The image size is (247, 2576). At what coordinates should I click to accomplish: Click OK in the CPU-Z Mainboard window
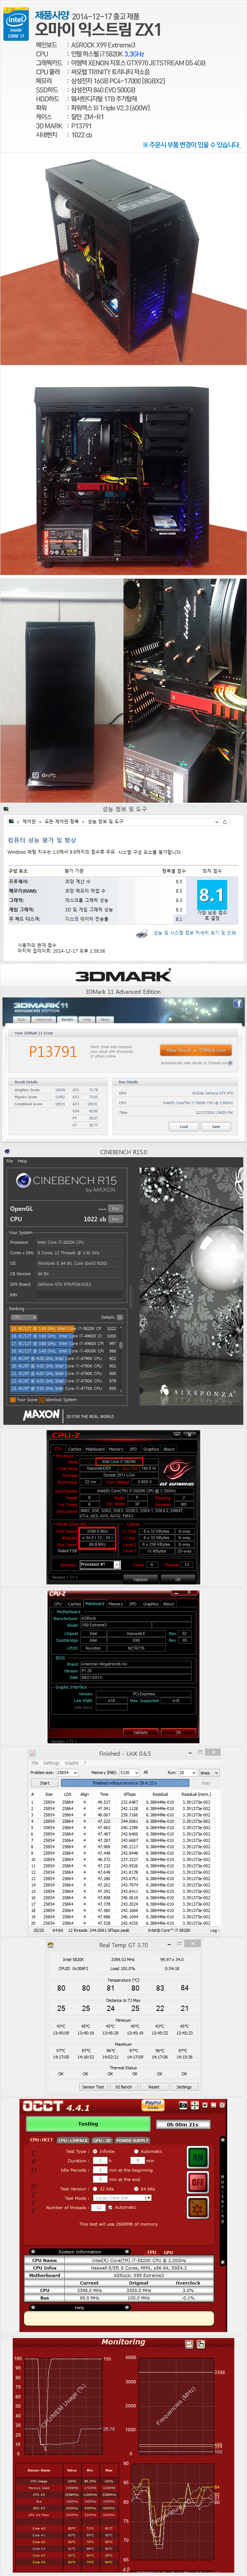(x=178, y=1732)
